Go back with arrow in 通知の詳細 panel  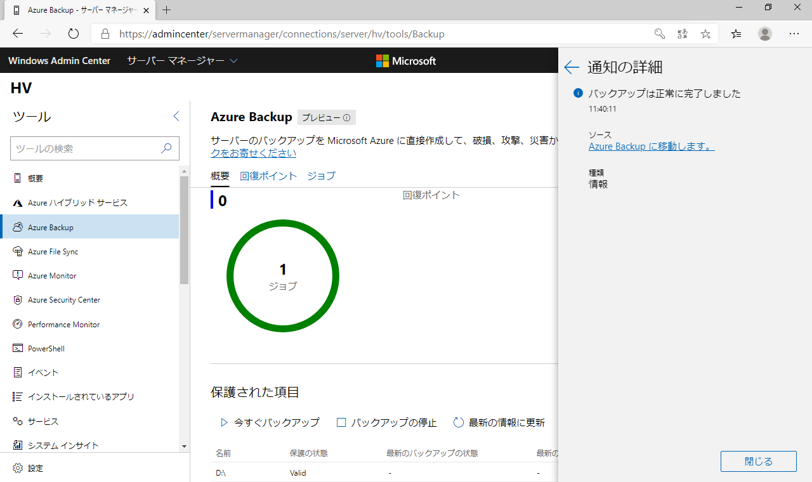tap(572, 67)
